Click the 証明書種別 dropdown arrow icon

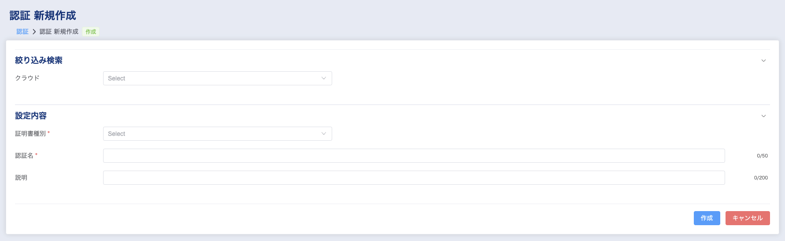pyautogui.click(x=324, y=134)
